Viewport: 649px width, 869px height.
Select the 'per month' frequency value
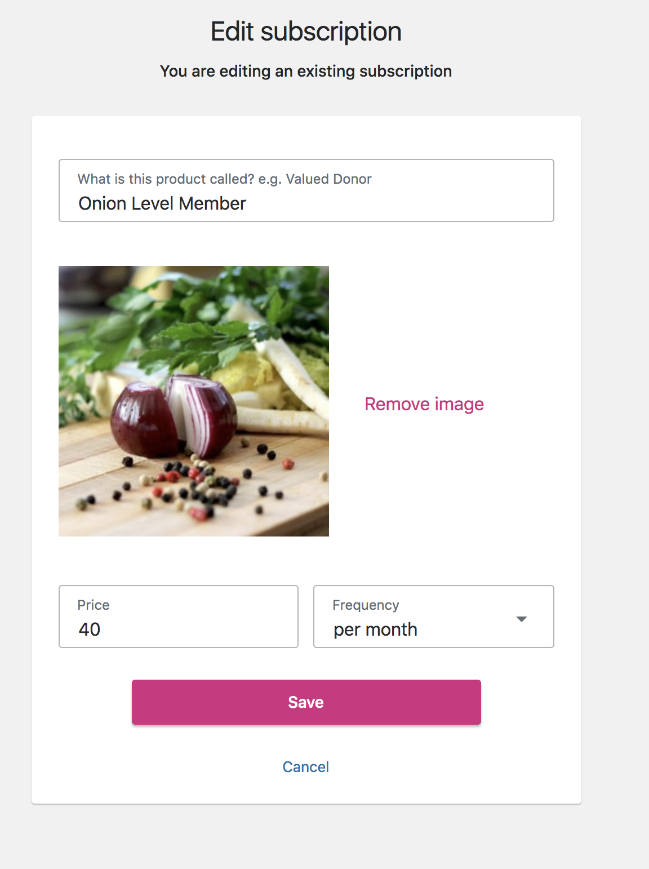(x=375, y=629)
